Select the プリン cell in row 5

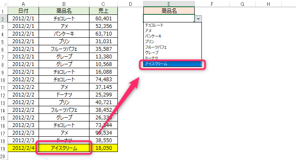[64, 41]
